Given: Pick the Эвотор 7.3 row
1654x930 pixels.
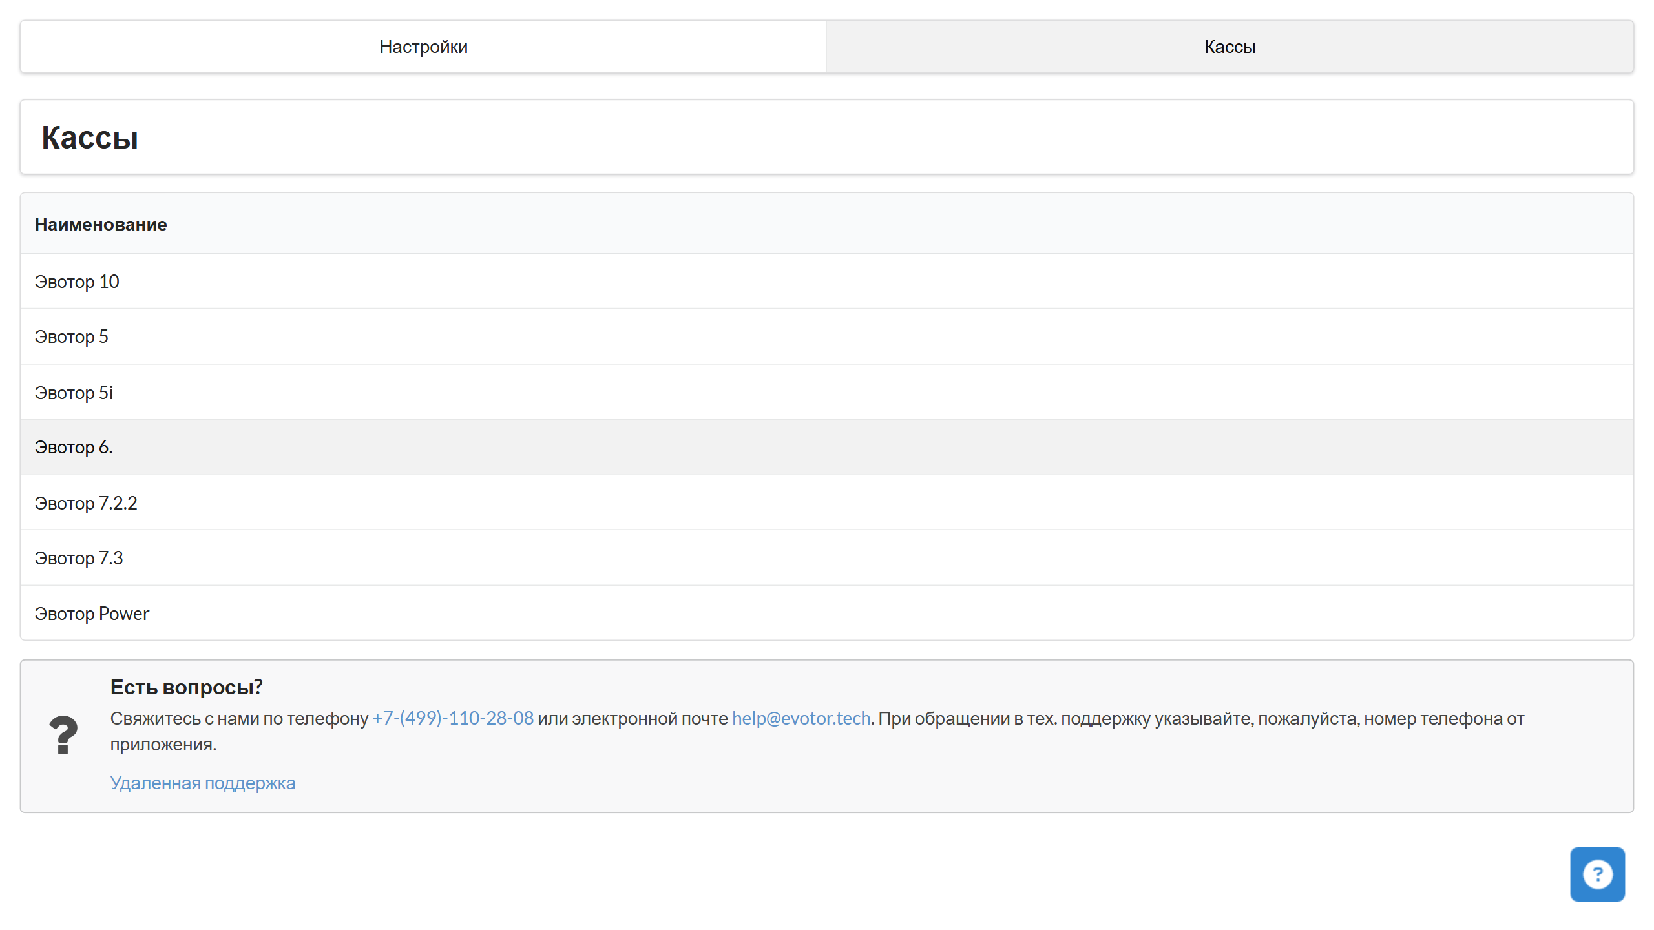Looking at the screenshot, I should [x=827, y=558].
